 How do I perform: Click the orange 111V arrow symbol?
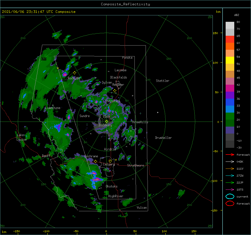coord(230,168)
